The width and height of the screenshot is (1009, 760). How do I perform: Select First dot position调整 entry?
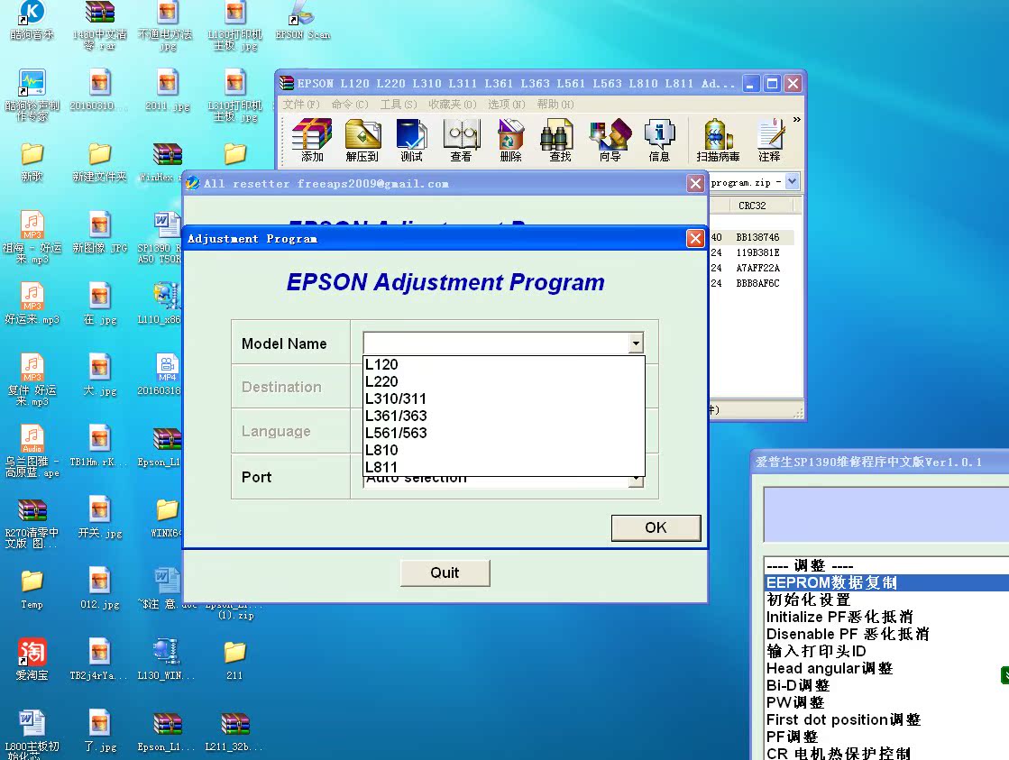[886, 719]
